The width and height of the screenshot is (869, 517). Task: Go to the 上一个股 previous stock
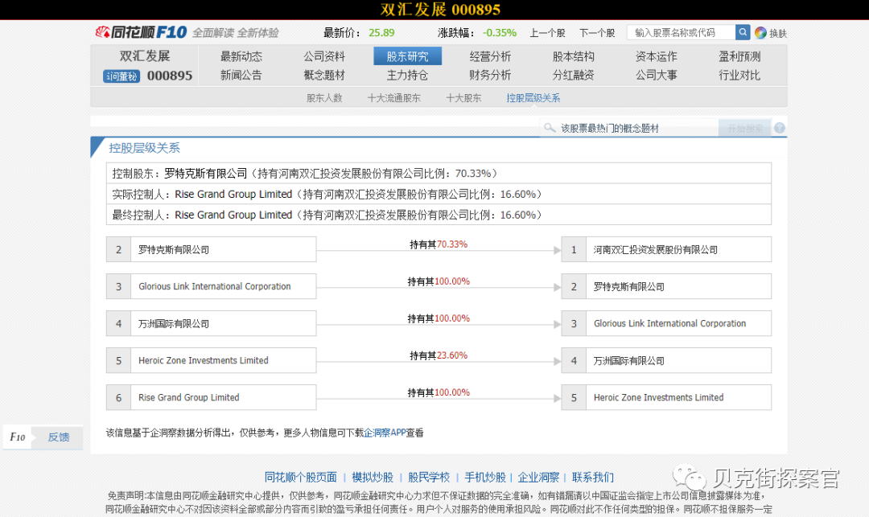[x=547, y=33]
